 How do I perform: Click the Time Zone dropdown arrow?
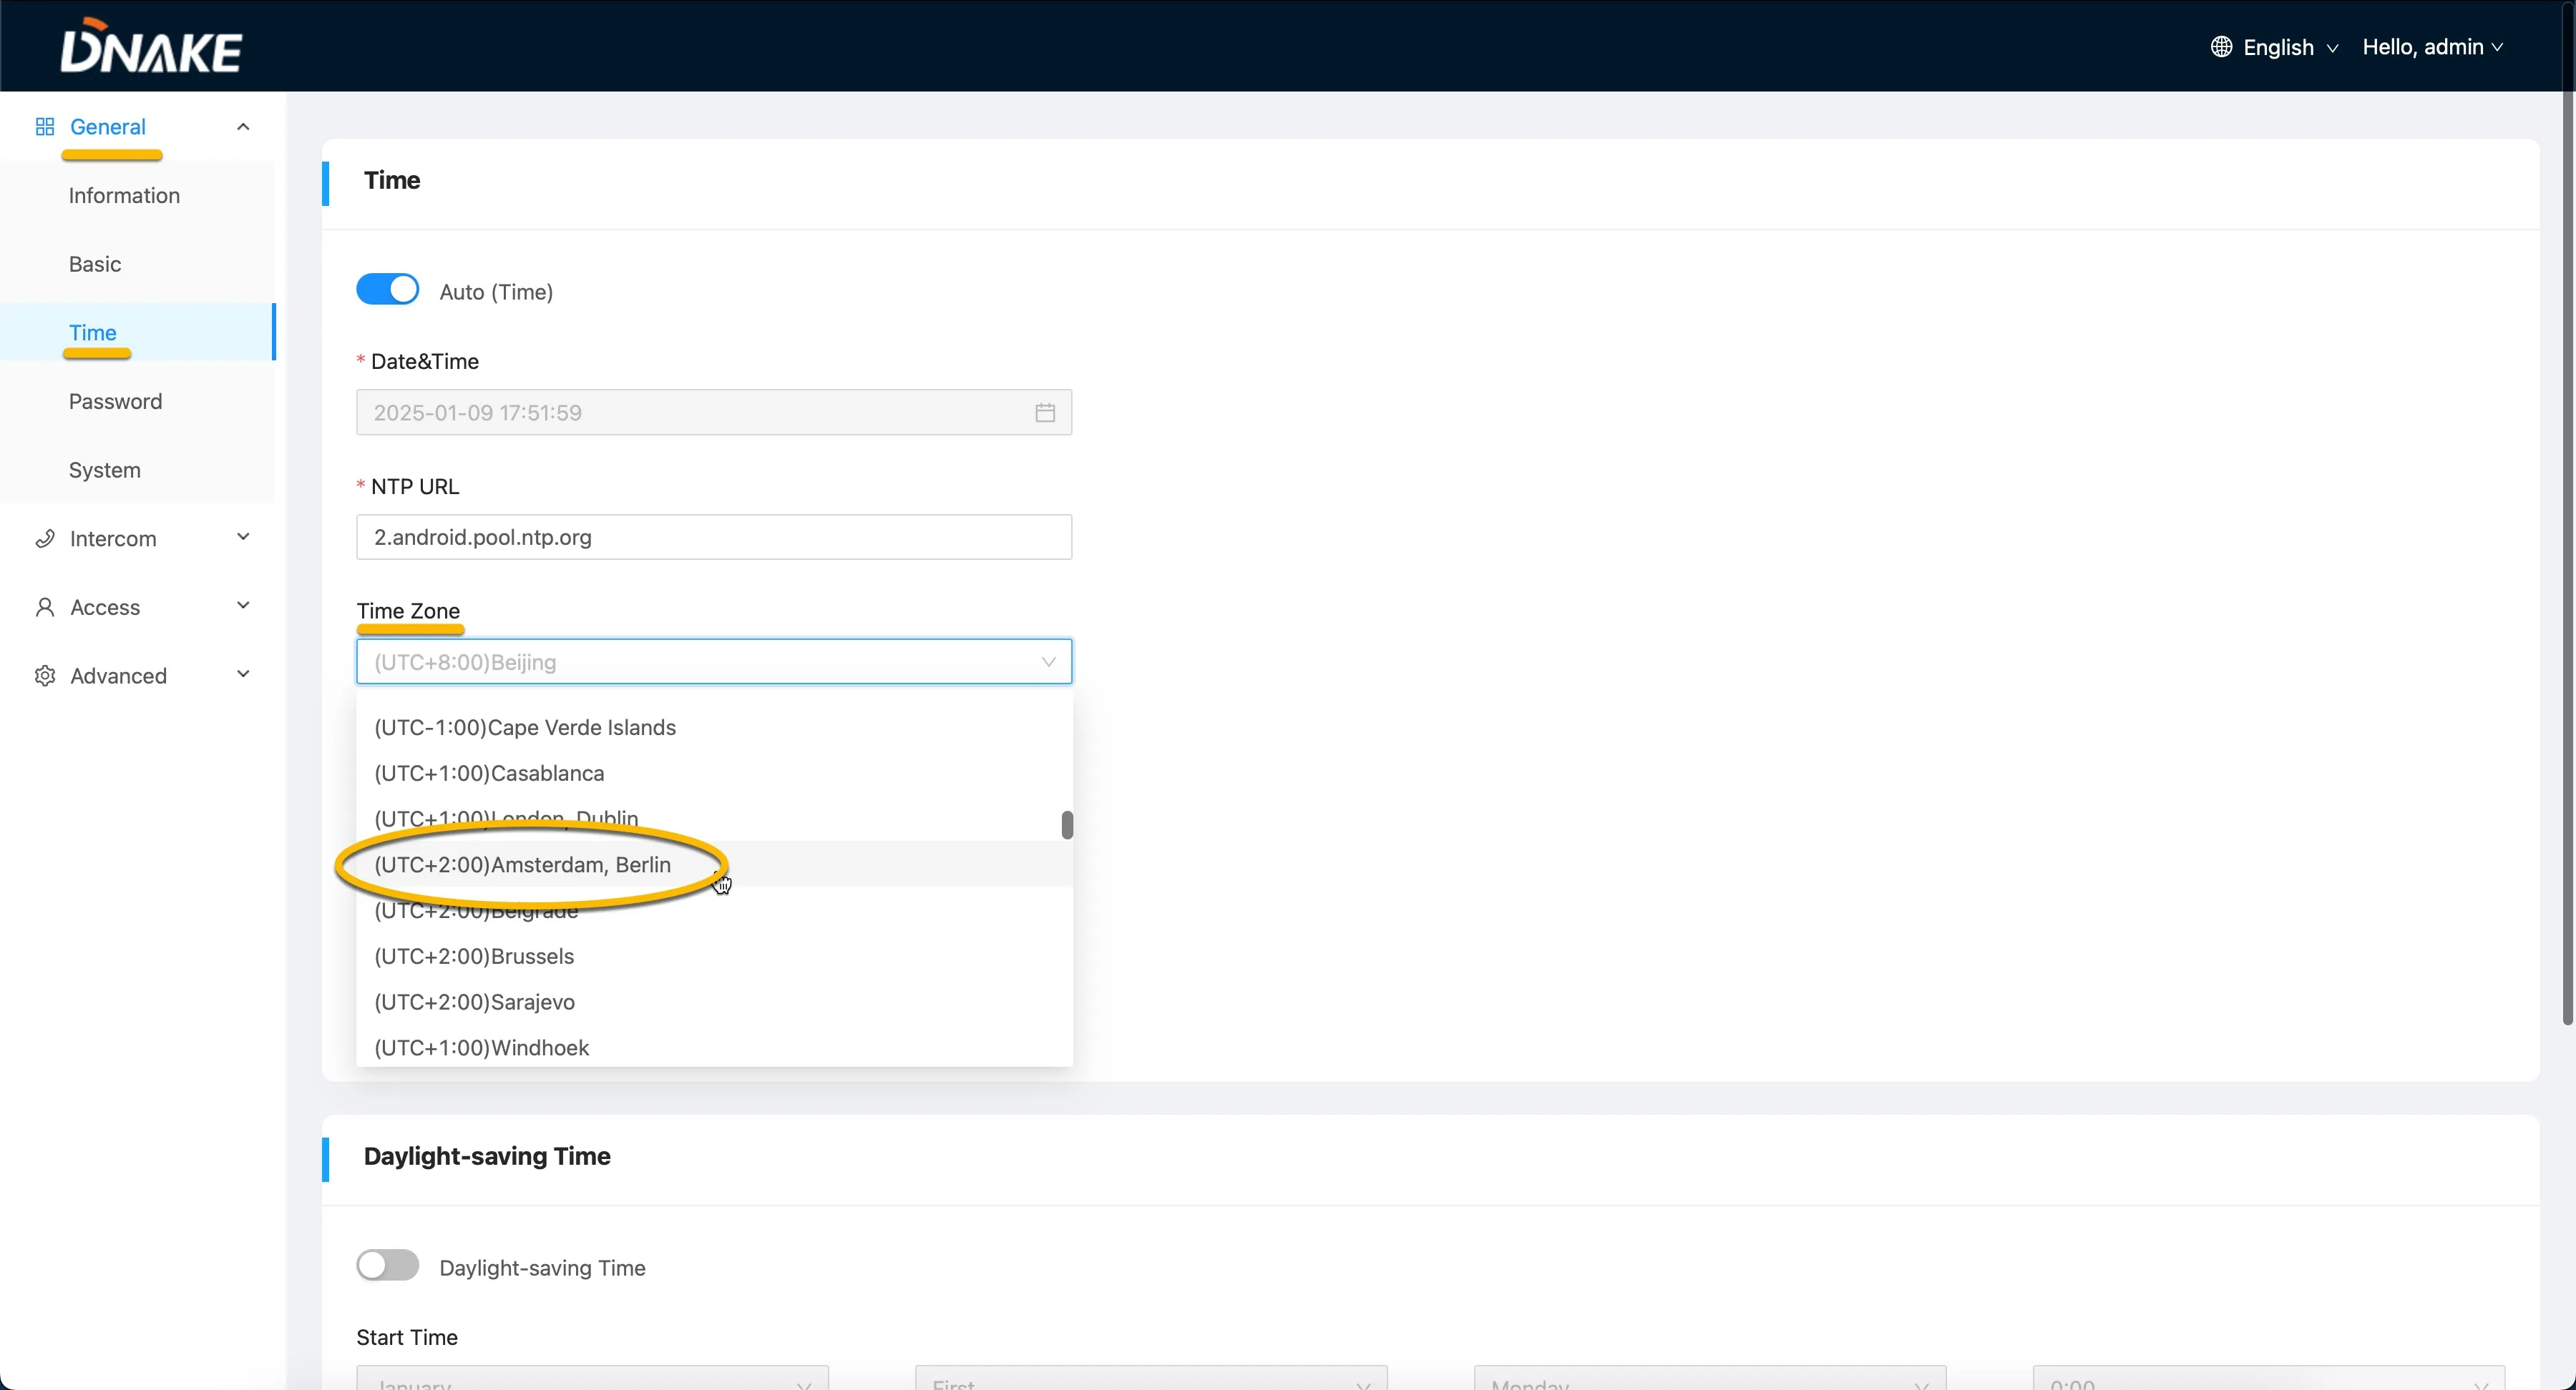[x=1048, y=661]
